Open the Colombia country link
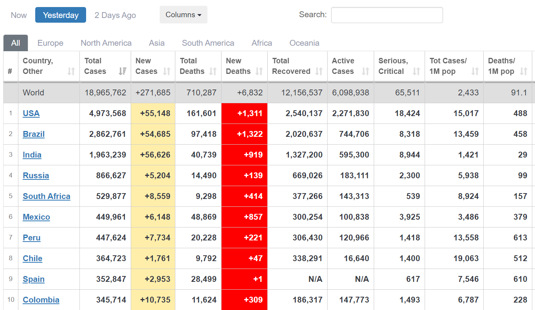 point(41,300)
